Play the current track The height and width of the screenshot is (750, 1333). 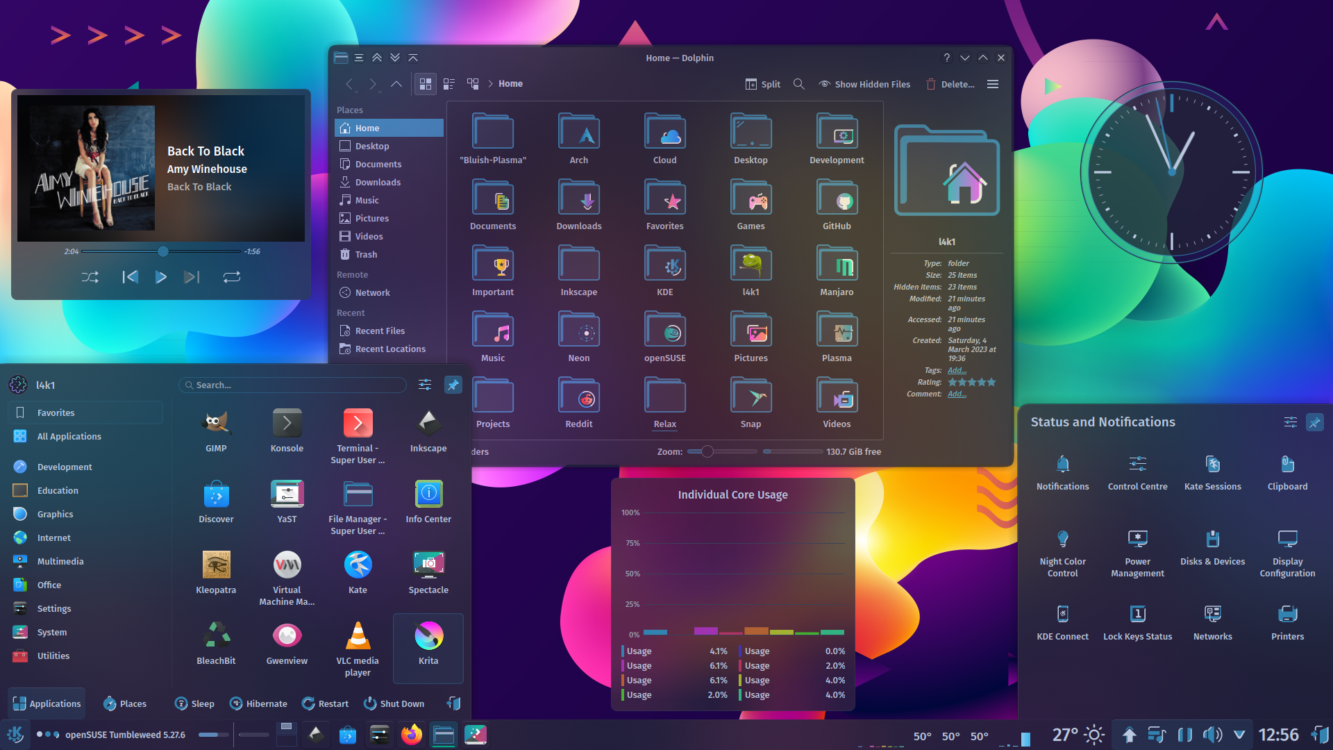[160, 277]
